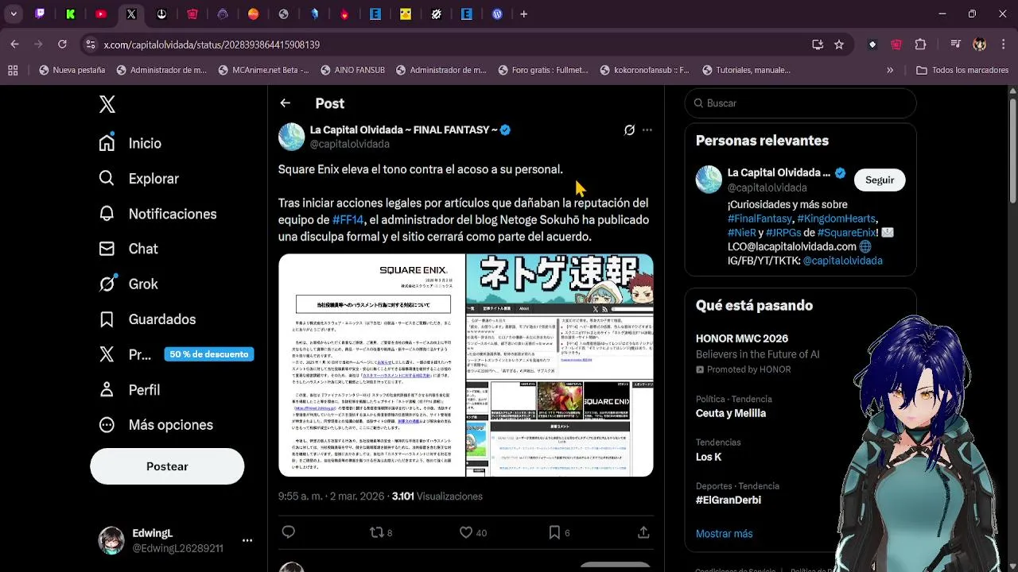Open MCAnime.net Beta bookmark
Image resolution: width=1018 pixels, height=572 pixels.
pos(263,70)
